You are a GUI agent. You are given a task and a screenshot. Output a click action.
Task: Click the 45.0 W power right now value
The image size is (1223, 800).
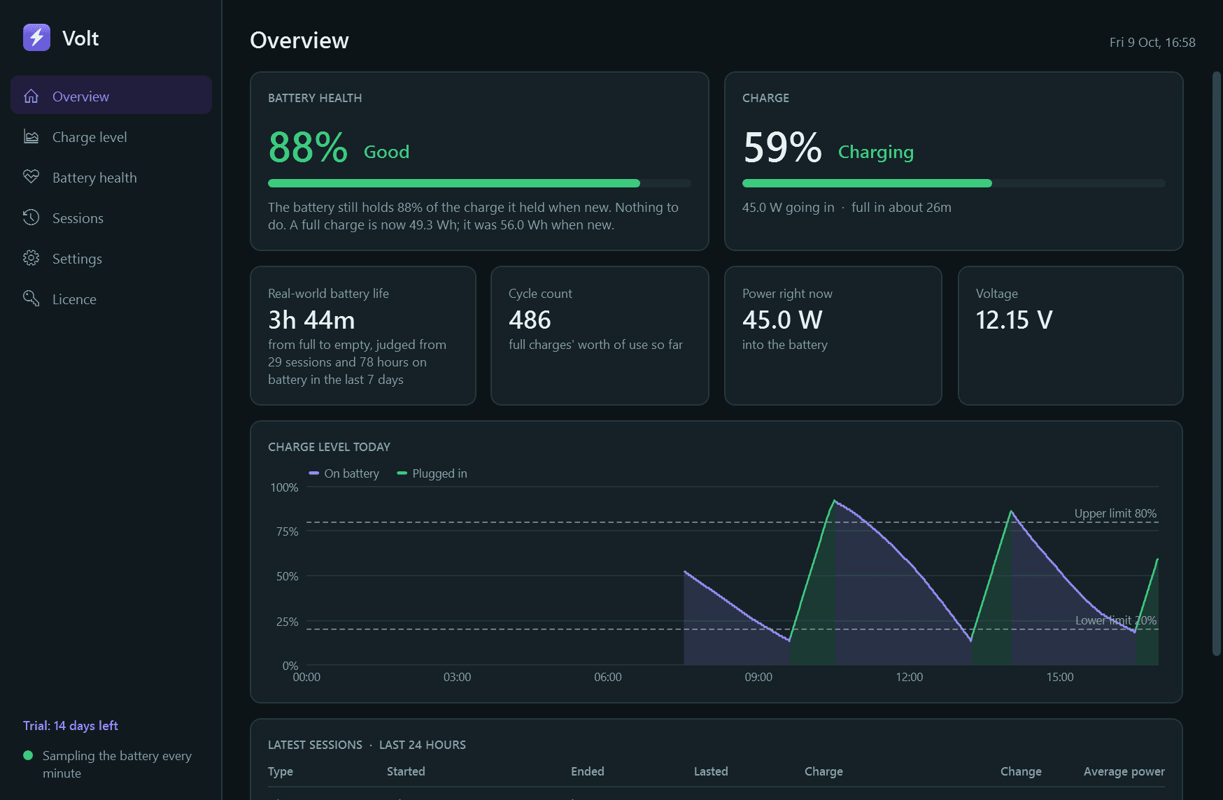pyautogui.click(x=782, y=320)
